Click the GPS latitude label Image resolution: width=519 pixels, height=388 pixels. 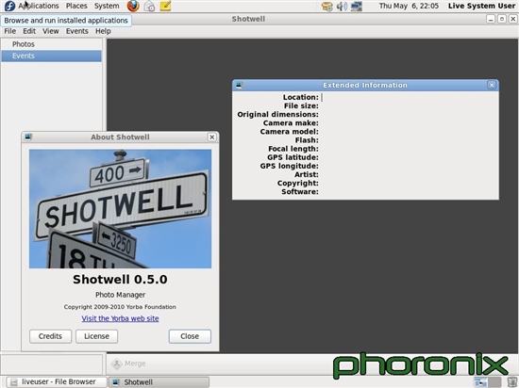point(293,157)
